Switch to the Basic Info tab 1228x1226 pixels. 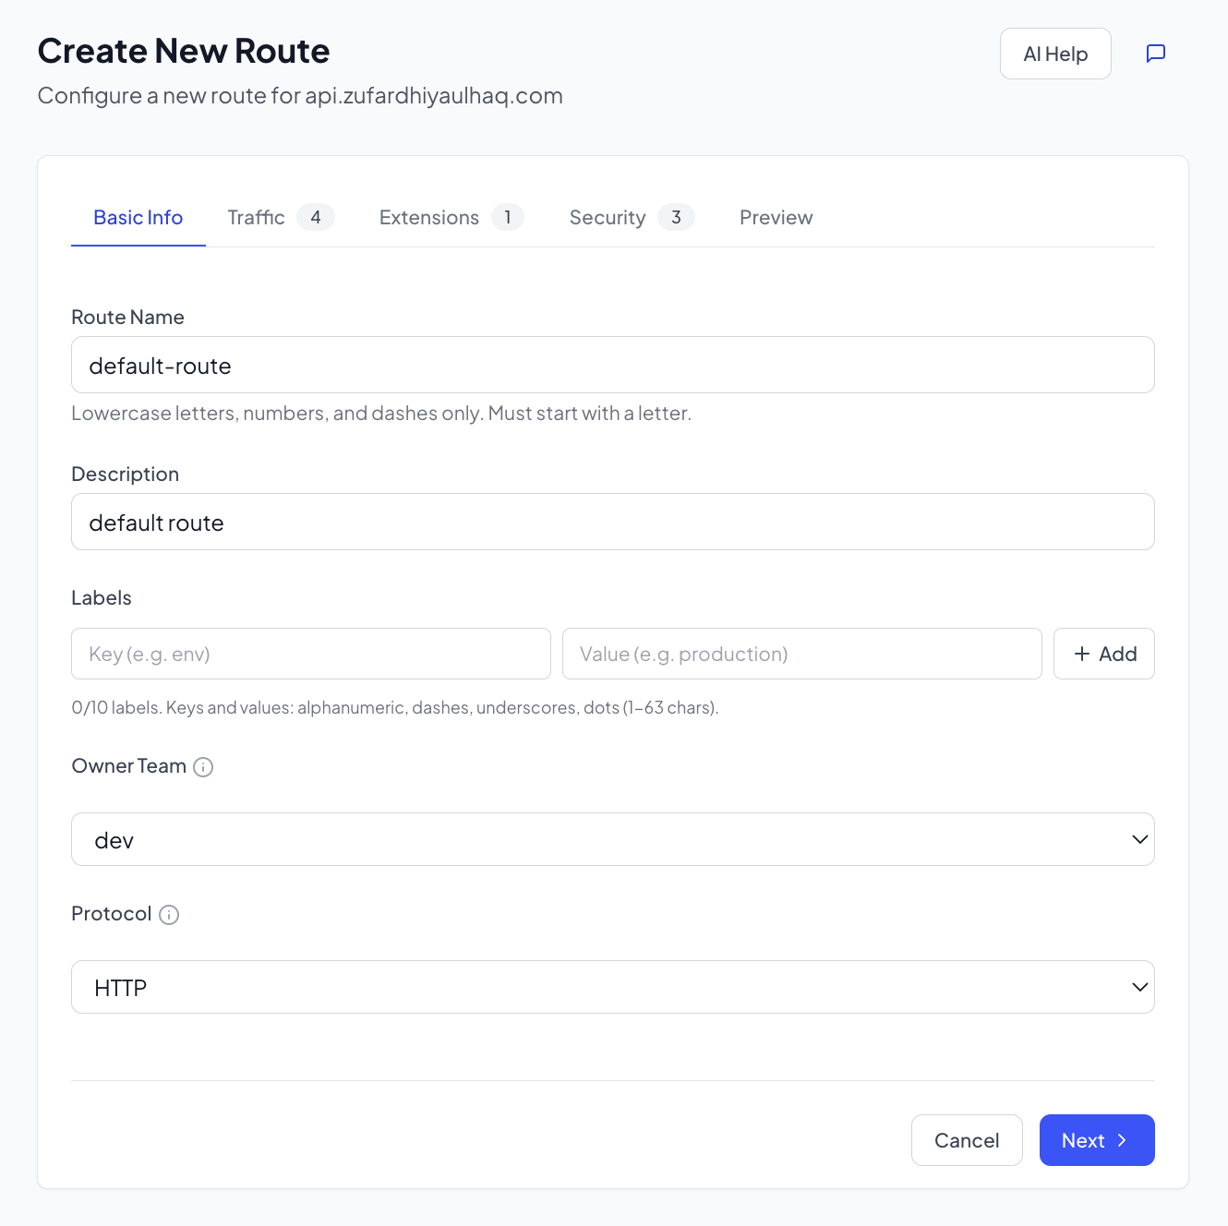138,218
